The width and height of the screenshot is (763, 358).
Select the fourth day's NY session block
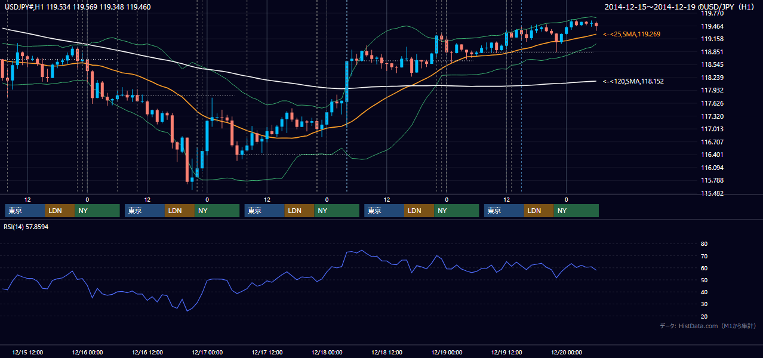457,211
